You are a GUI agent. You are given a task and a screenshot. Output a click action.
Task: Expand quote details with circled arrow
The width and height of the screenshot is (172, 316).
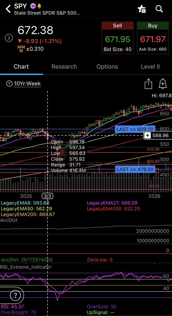[x=9, y=38]
